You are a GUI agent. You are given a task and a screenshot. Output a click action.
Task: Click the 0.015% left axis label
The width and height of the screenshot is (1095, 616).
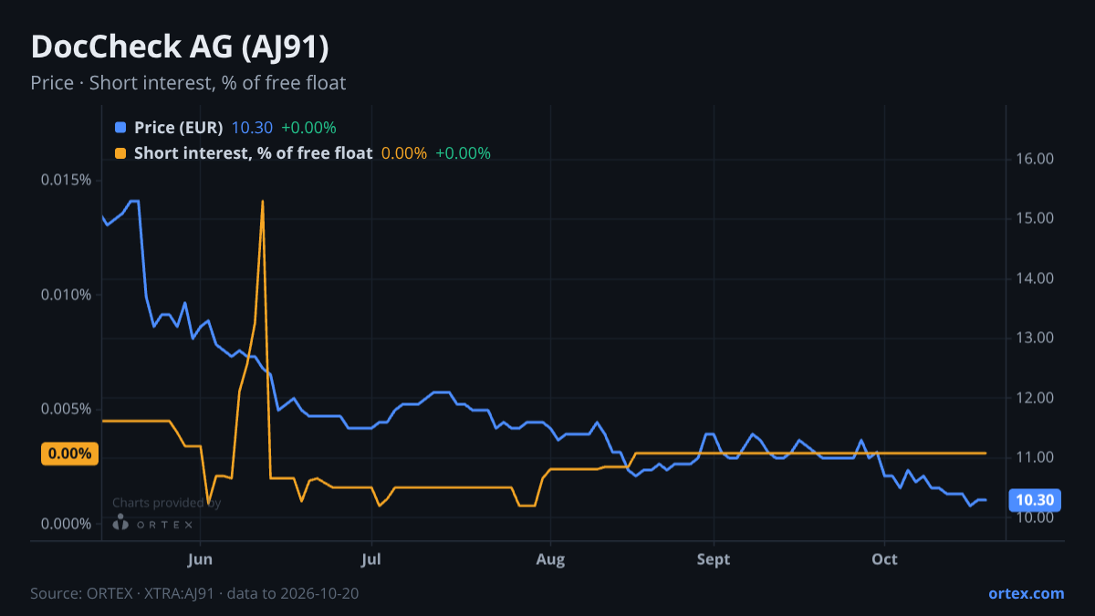click(66, 180)
